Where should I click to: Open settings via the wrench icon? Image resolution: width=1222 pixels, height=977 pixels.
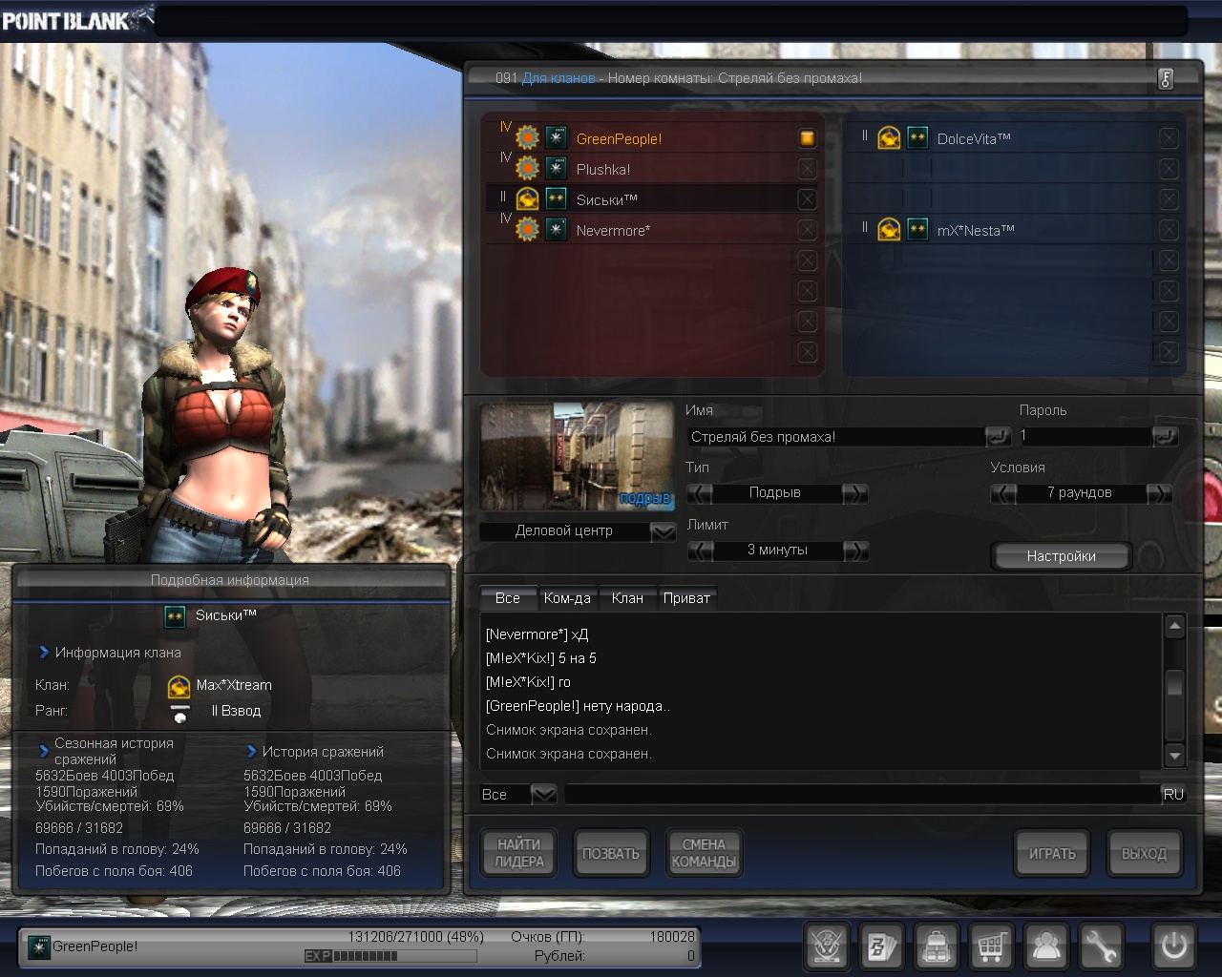pyautogui.click(x=1101, y=947)
